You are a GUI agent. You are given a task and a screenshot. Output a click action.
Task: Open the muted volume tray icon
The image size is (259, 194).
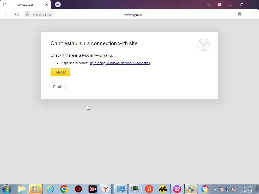click(x=233, y=189)
